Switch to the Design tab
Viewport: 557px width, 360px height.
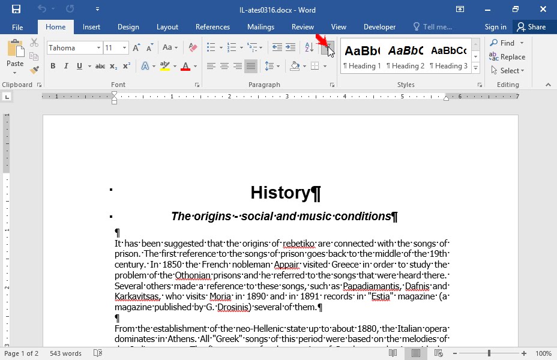point(128,27)
